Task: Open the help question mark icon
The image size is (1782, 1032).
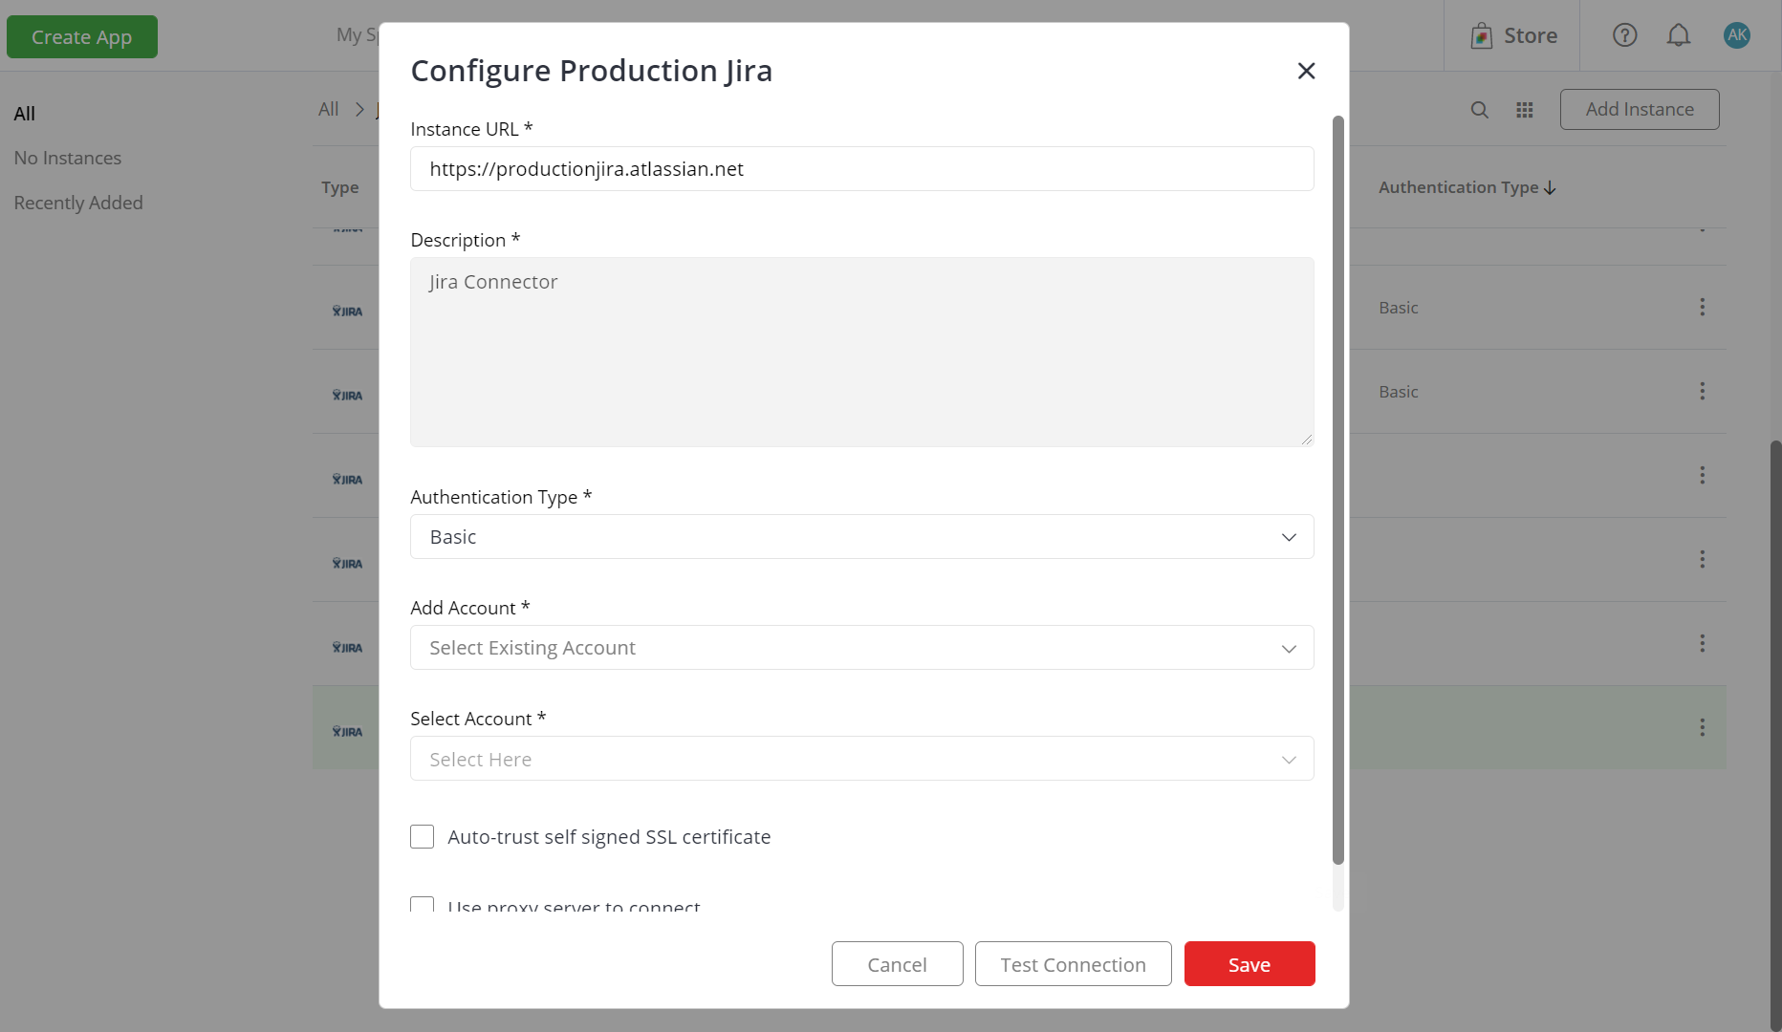Action: pyautogui.click(x=1624, y=35)
